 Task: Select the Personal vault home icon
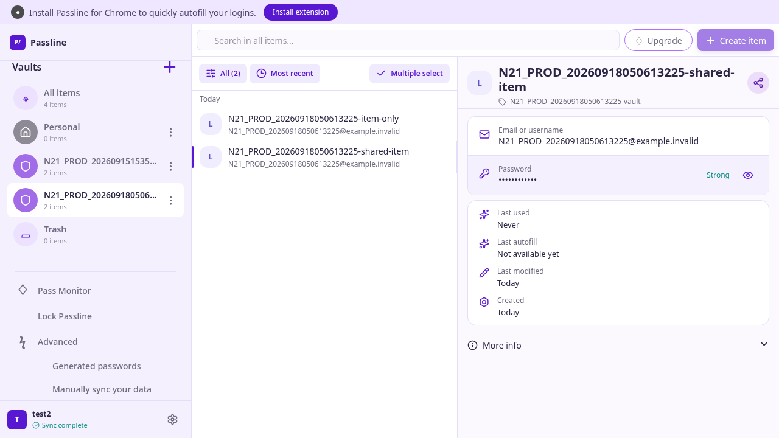(x=26, y=132)
